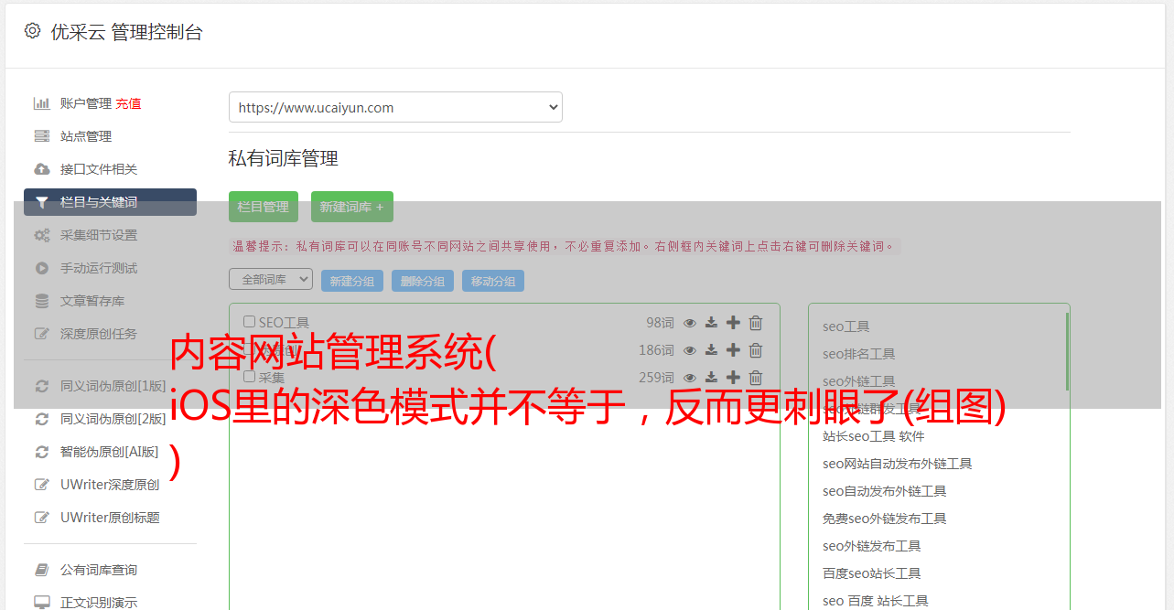Click the download icon in the 采集 row
This screenshot has height=610, width=1174.
(x=711, y=378)
